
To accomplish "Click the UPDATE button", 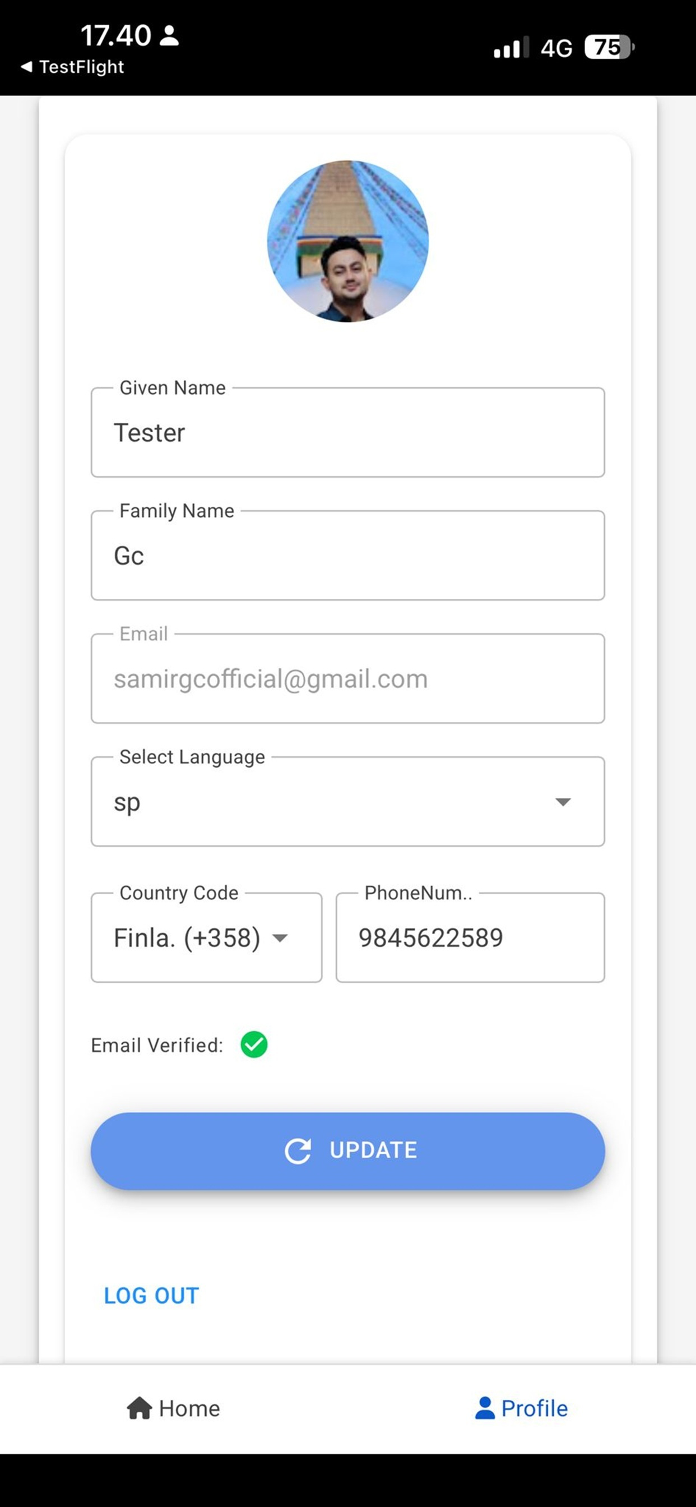I will [348, 1151].
